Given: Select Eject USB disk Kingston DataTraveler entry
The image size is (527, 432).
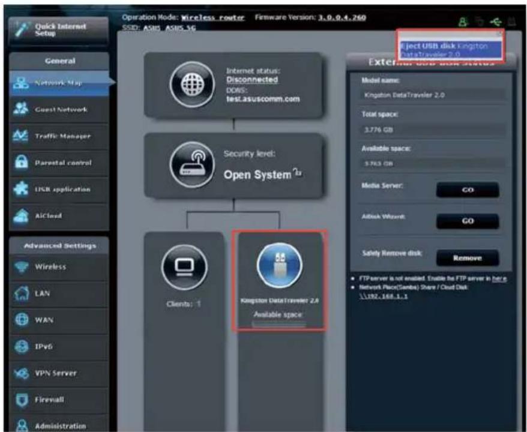Looking at the screenshot, I should [450, 50].
